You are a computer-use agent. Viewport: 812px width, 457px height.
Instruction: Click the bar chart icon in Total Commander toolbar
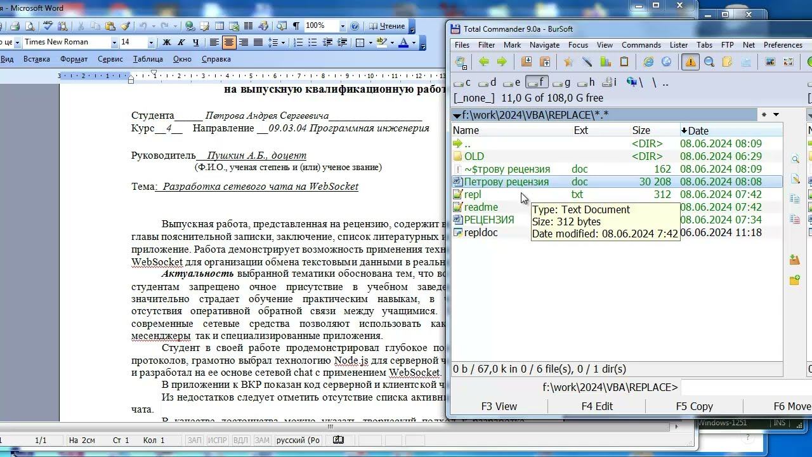605,62
